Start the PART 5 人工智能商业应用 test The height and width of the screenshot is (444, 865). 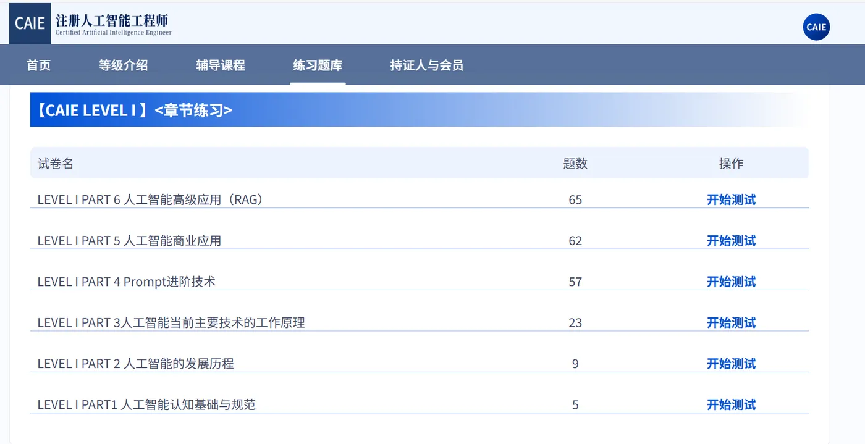(x=730, y=240)
